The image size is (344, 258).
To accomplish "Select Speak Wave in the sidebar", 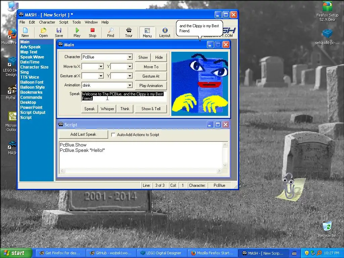I will [32, 57].
